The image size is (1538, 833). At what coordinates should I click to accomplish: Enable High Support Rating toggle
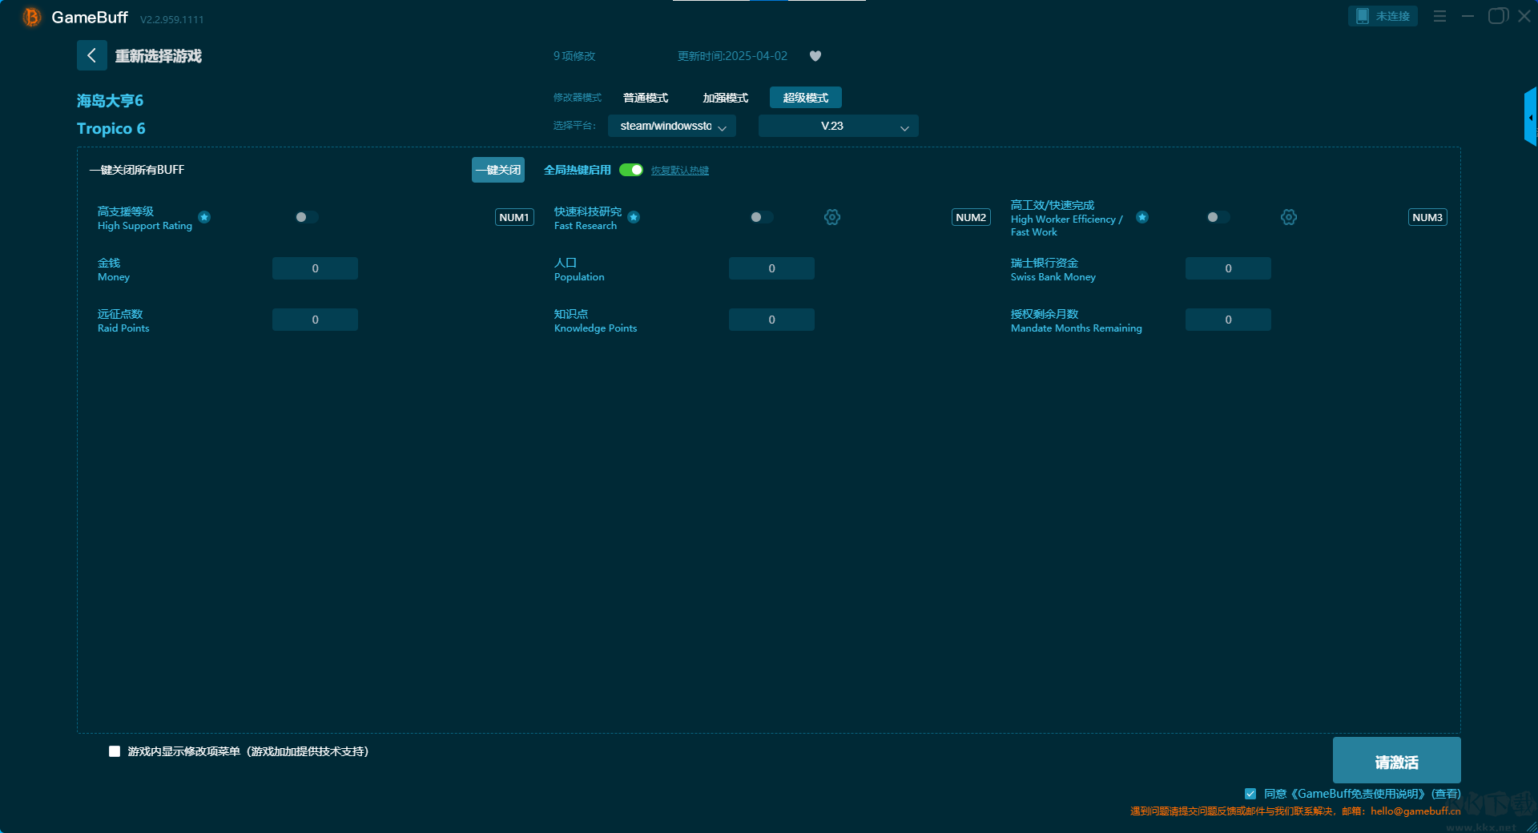tap(306, 217)
